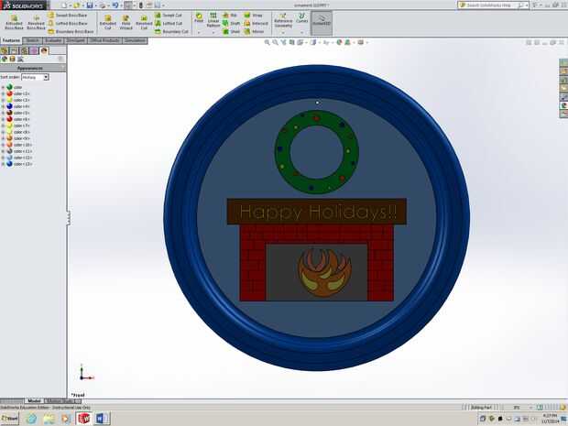Click the Extruded Boss/Base tool
This screenshot has width=568, height=426.
pos(14,23)
